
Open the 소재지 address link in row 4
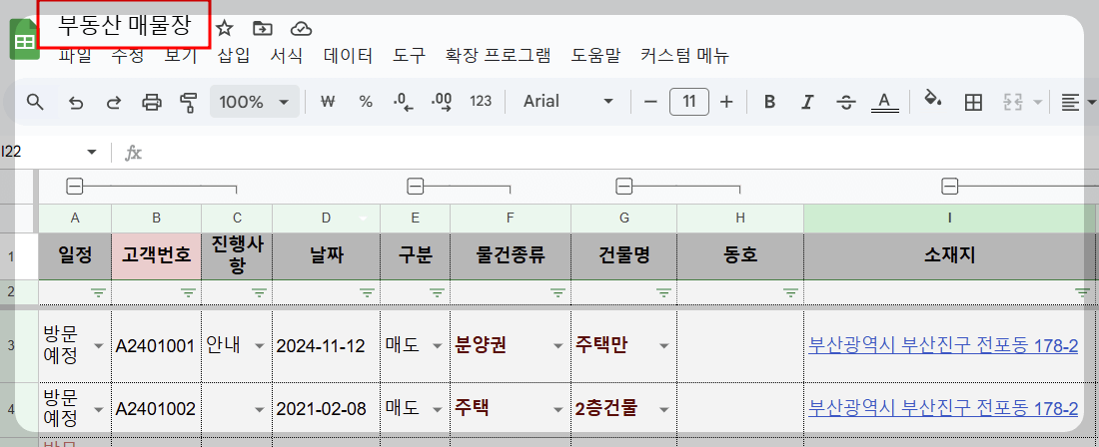pyautogui.click(x=943, y=408)
